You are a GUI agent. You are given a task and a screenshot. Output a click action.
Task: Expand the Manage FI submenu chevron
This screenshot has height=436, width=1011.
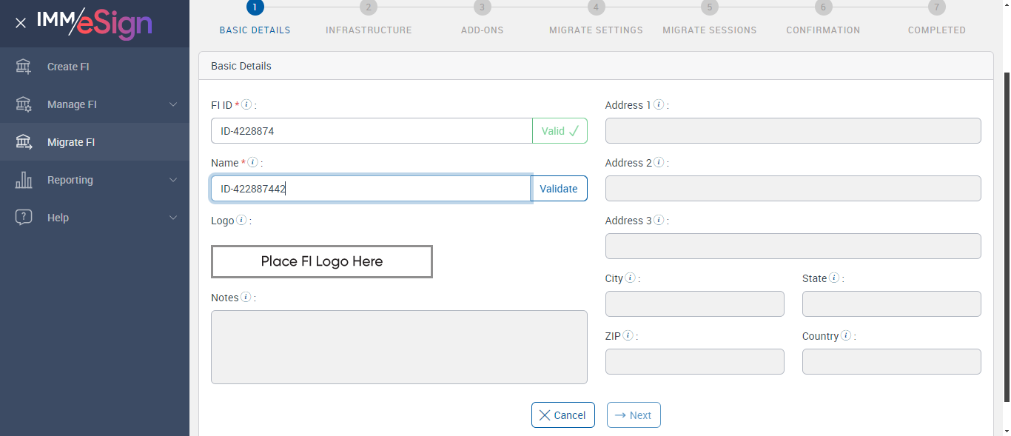point(173,104)
